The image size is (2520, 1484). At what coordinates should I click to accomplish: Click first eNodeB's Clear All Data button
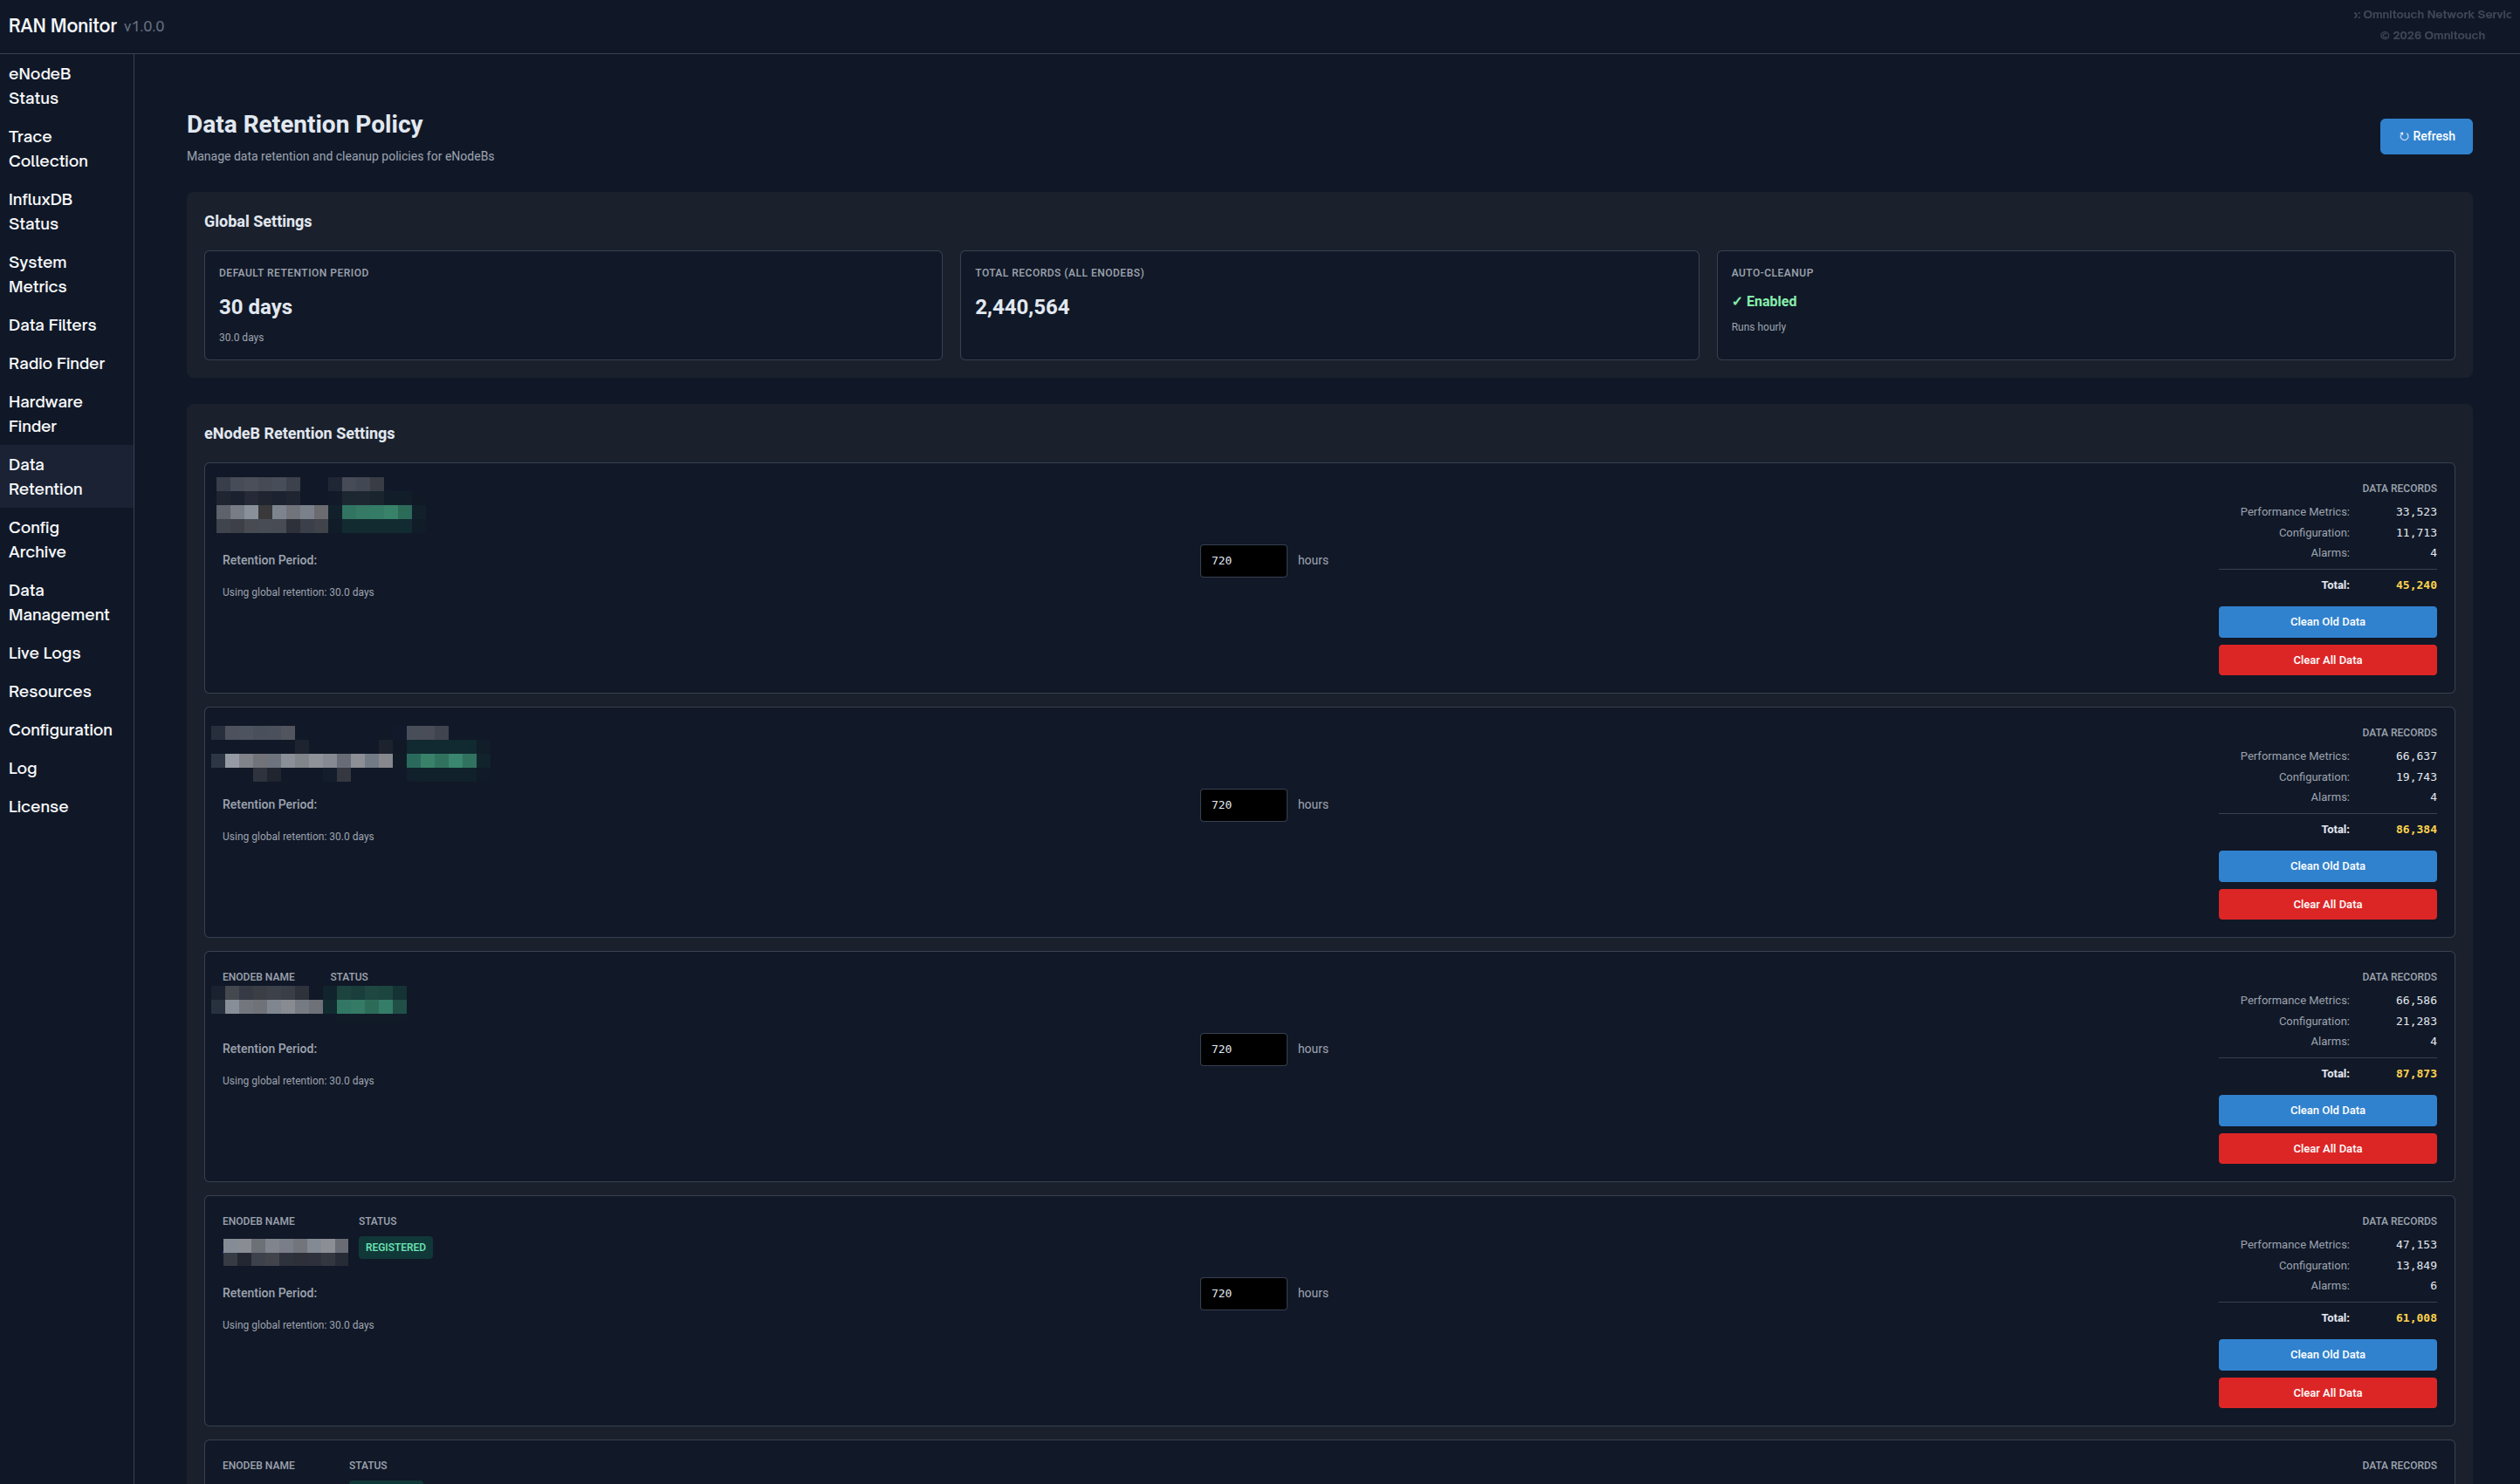2327,660
